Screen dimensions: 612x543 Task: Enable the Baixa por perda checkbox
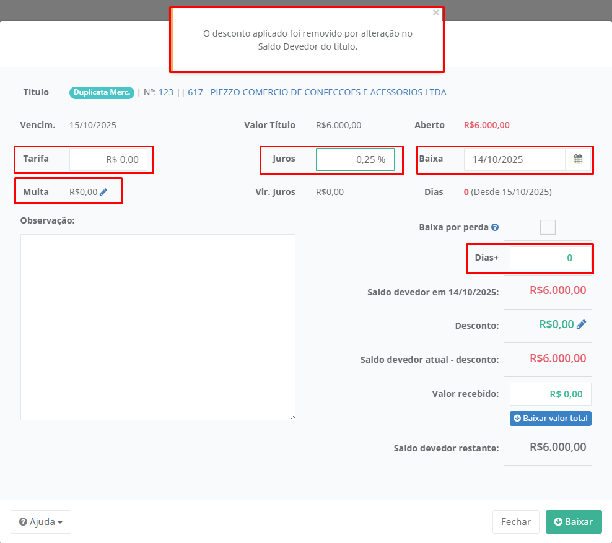pyautogui.click(x=548, y=227)
